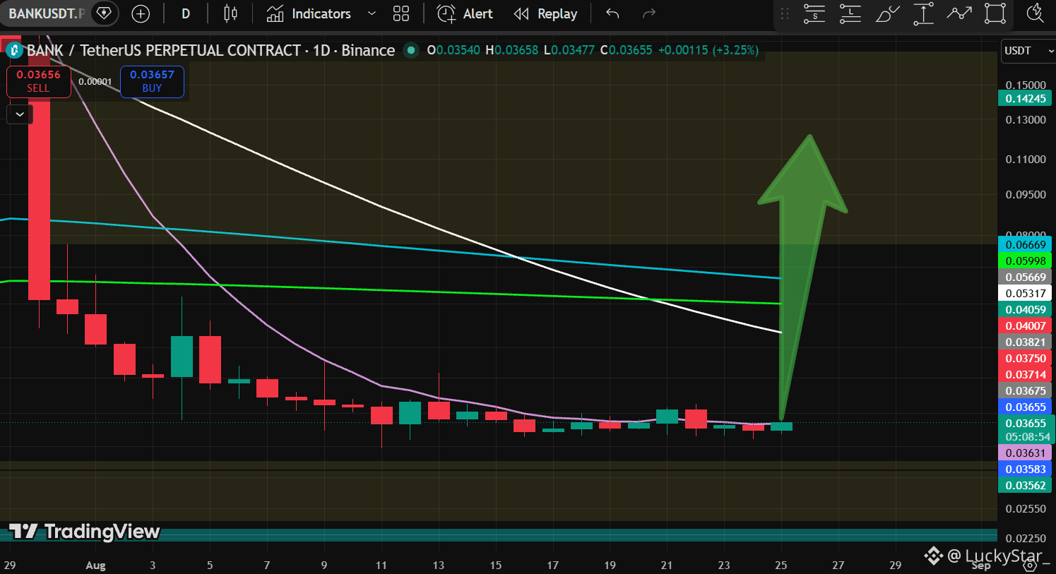
Task: Collapse the legend with chevron button
Action: [20, 114]
